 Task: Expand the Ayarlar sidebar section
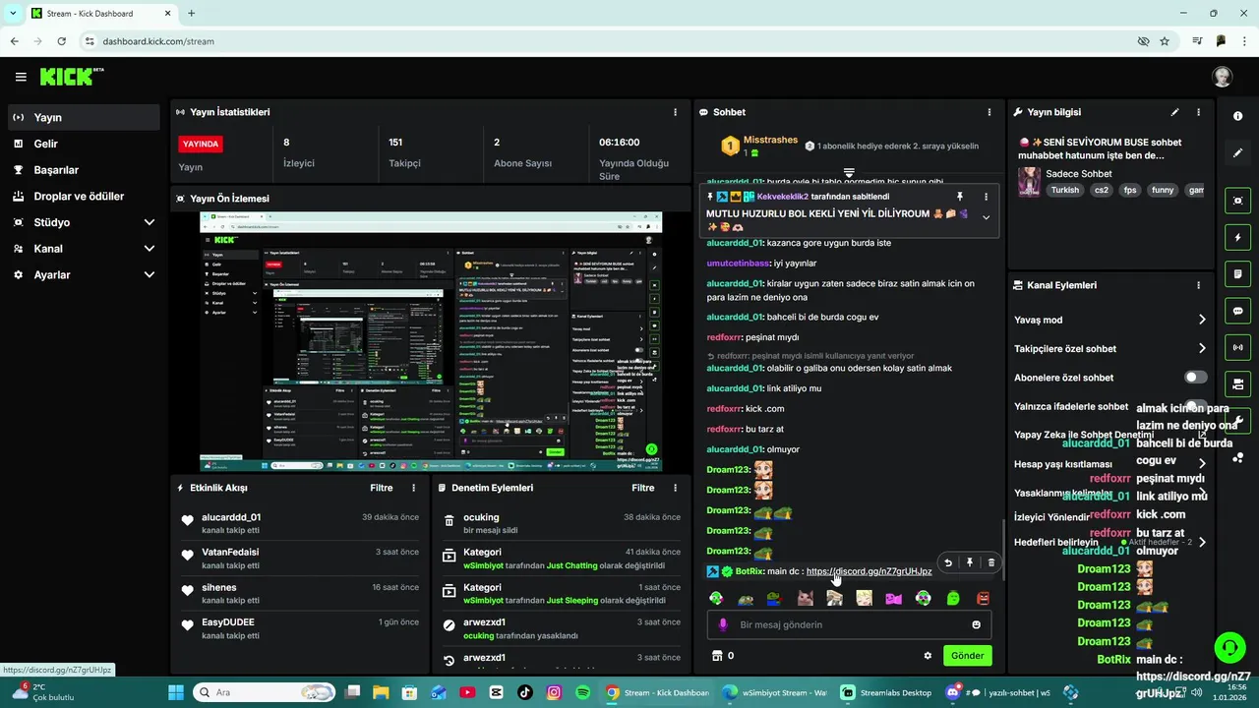tap(84, 275)
